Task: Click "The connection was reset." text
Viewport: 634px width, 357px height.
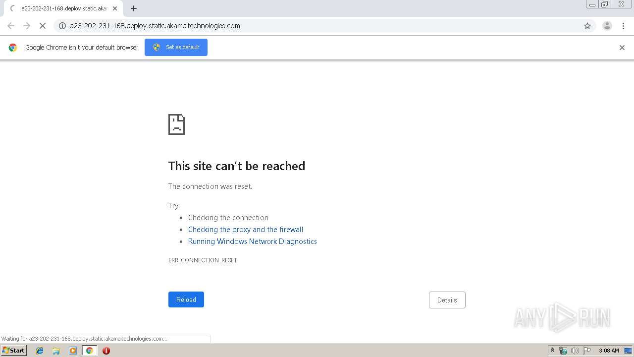Action: 210,186
